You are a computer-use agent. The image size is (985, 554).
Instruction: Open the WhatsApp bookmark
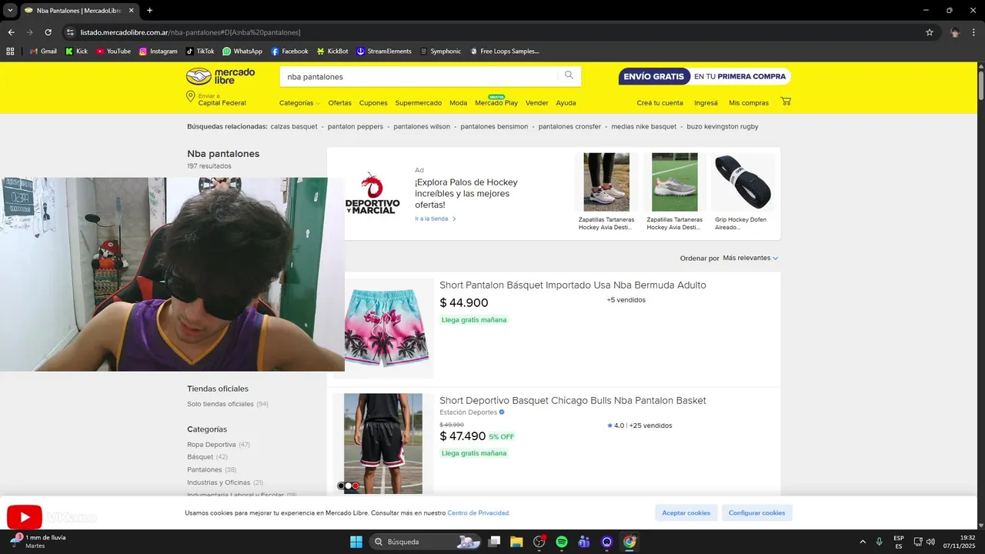click(x=242, y=52)
